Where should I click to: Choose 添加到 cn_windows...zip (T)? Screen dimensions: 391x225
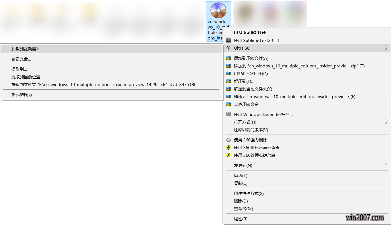(307, 66)
